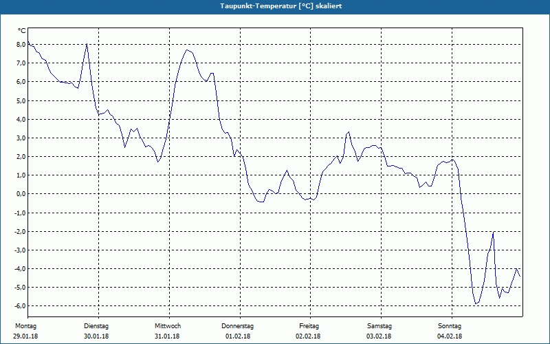Click the '5,0' y-axis label

(20, 100)
